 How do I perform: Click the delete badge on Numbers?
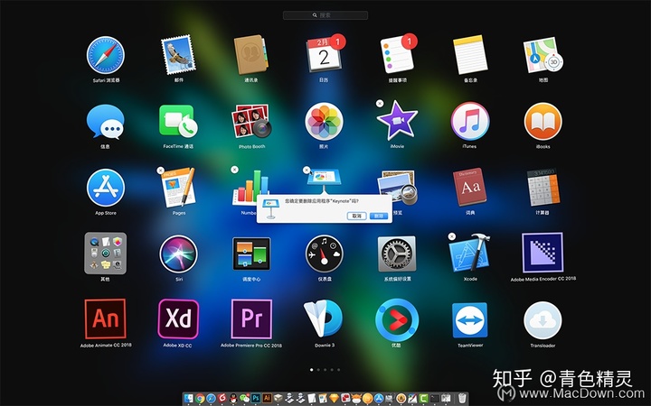234,170
